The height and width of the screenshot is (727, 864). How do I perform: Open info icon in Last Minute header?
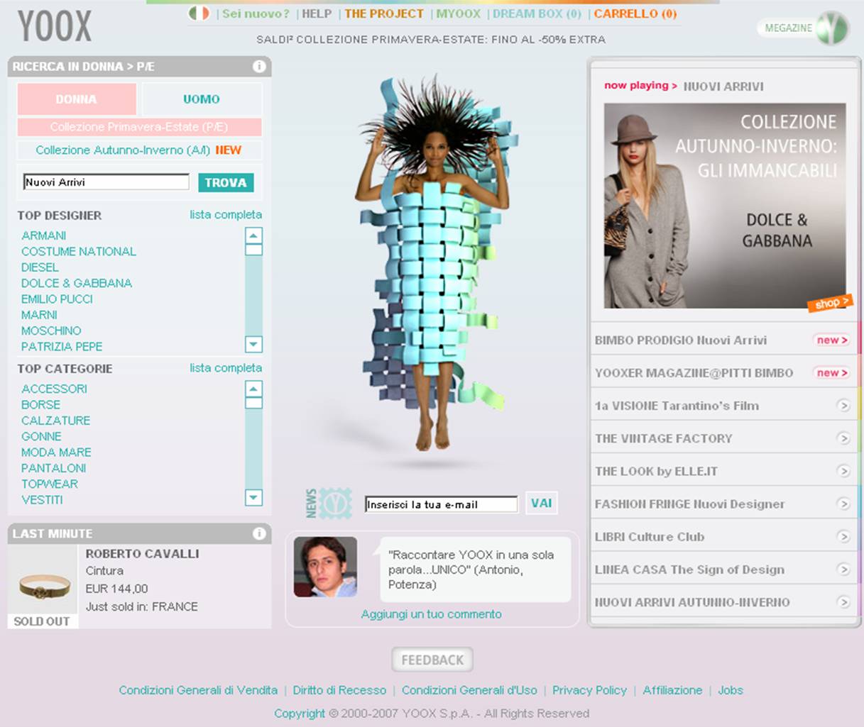click(259, 533)
